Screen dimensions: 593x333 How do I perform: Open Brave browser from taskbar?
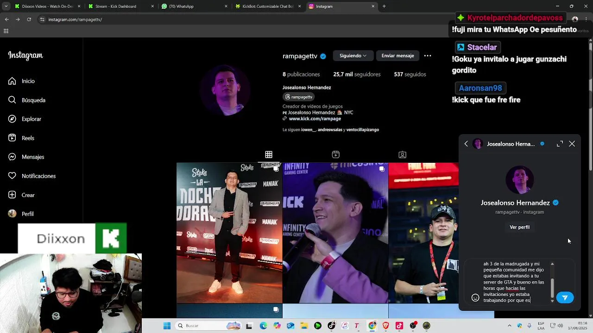click(386, 326)
